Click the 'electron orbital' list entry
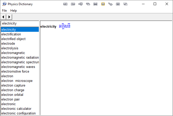The width and height of the screenshot is (173, 116). coord(13,95)
